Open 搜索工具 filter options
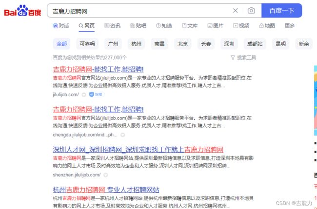Viewport: 317px width, 209px height. [243, 58]
